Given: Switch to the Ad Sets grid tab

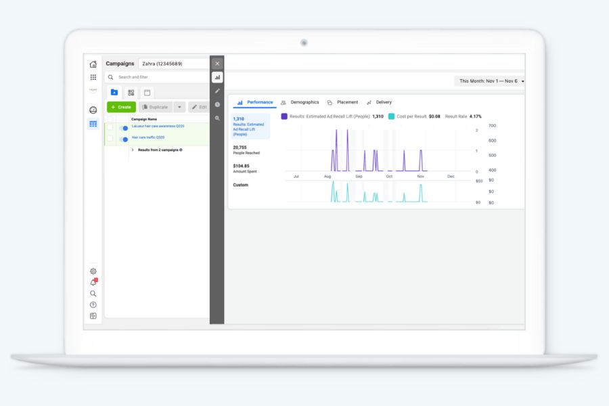Looking at the screenshot, I should [x=131, y=93].
